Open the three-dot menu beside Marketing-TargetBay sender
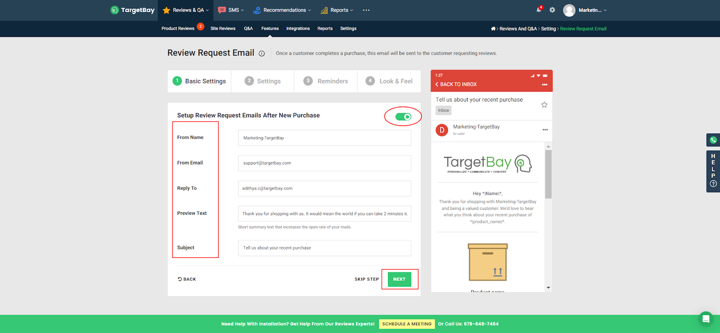 click(x=545, y=129)
